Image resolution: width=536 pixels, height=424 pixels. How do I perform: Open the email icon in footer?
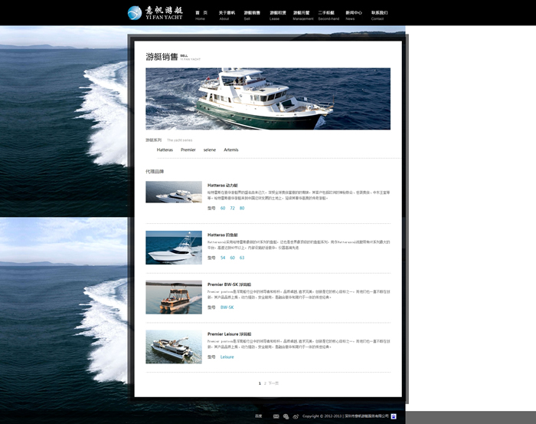[x=276, y=416]
